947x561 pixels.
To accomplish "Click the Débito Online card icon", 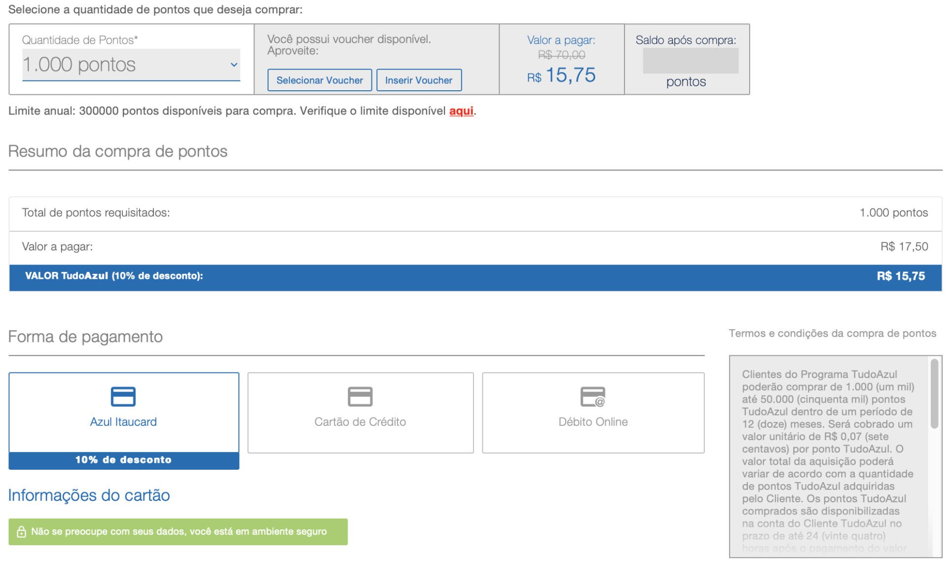I will 593,397.
